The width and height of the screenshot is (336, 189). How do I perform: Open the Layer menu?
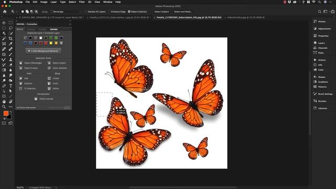click(x=54, y=2)
